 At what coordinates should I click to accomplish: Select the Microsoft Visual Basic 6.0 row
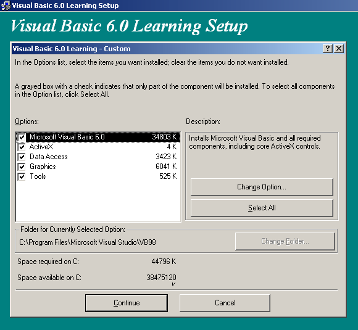pyautogui.click(x=98, y=137)
